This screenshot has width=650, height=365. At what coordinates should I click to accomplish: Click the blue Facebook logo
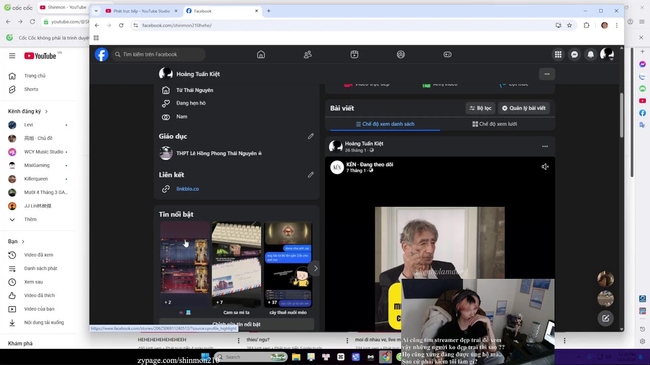point(102,54)
